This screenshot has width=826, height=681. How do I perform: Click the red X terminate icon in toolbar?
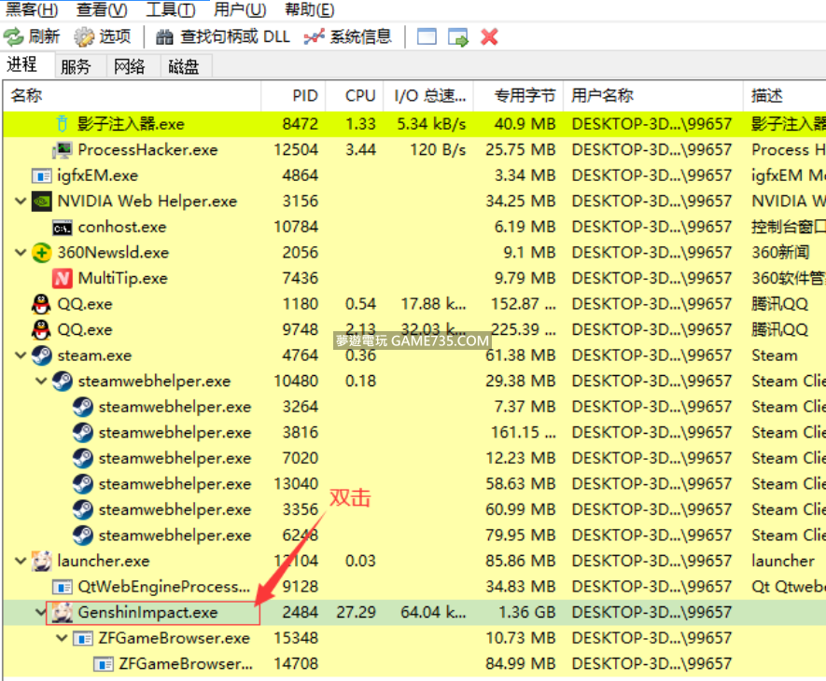489,37
